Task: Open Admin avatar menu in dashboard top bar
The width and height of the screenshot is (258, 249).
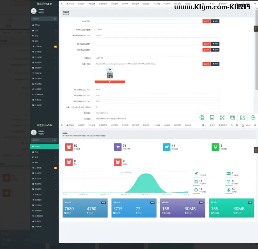Action: [246, 125]
